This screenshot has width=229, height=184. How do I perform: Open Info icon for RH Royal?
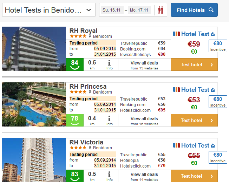pos(109,65)
